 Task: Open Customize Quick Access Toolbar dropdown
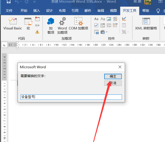point(34,2)
